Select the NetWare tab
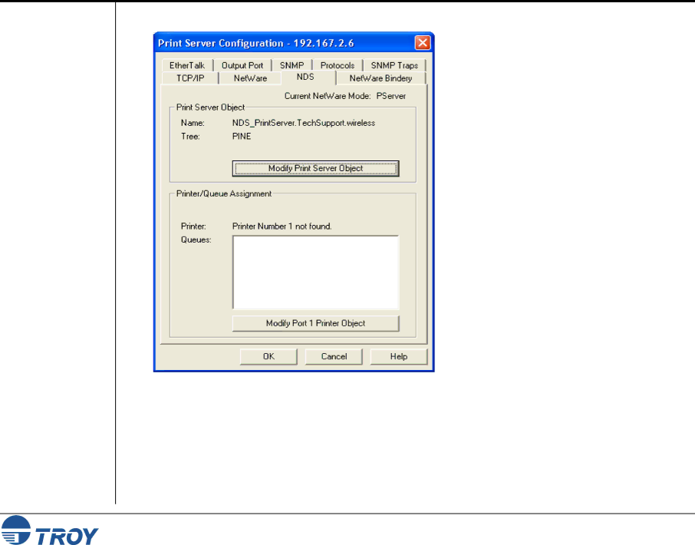 coord(250,78)
